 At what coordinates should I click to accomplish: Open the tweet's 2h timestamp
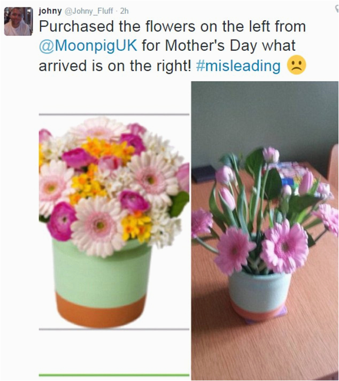click(x=124, y=11)
